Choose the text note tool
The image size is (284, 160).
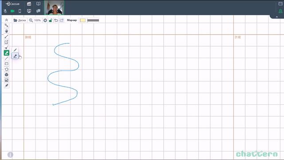pyautogui.click(x=7, y=42)
